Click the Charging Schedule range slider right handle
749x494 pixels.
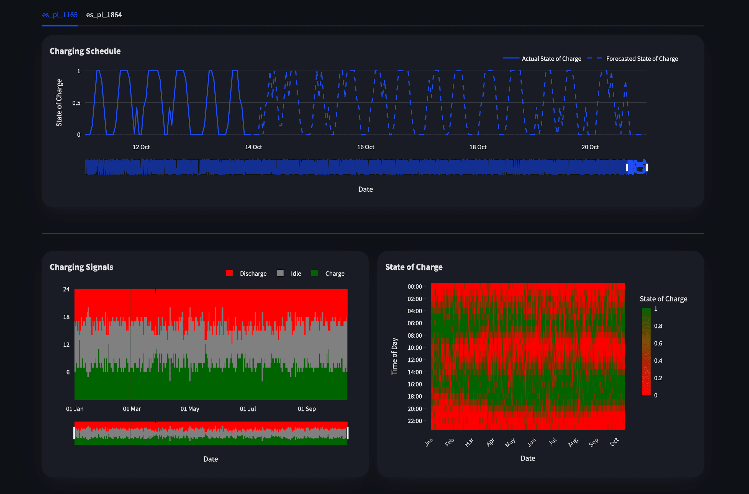click(647, 168)
